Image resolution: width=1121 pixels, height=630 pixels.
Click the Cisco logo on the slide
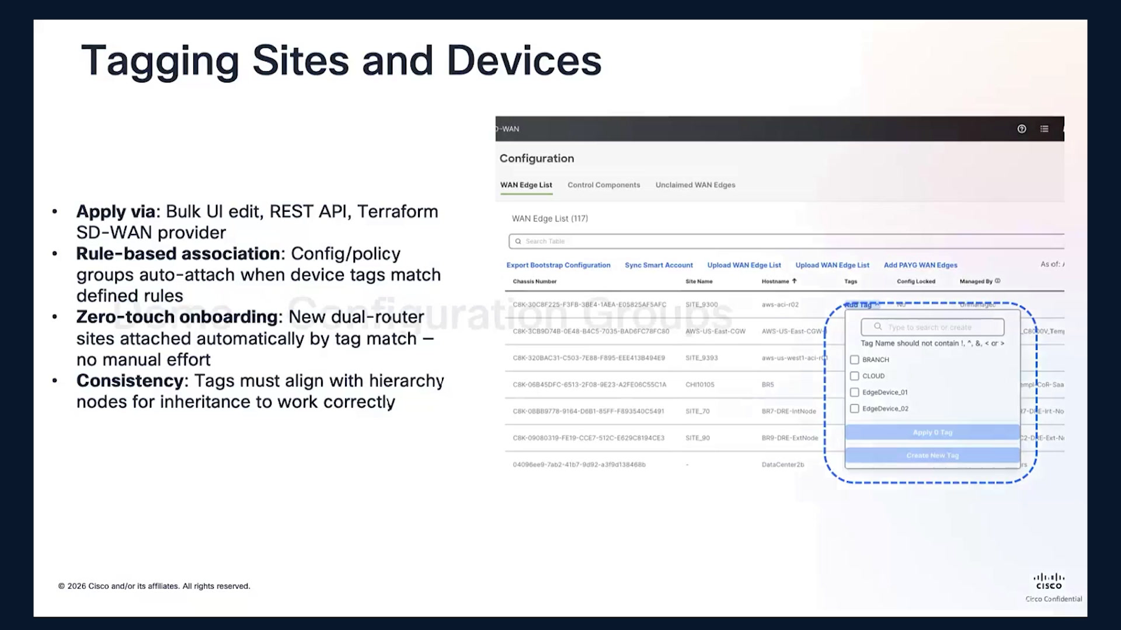pyautogui.click(x=1049, y=581)
